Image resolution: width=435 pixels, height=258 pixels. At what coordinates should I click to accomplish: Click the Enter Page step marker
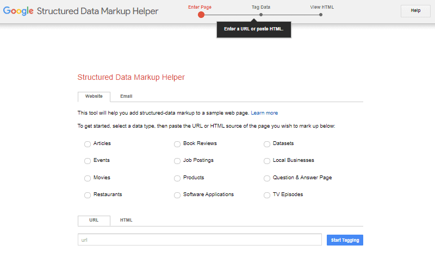pyautogui.click(x=201, y=15)
